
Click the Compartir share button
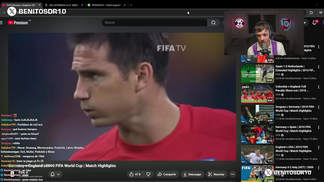tap(167, 174)
